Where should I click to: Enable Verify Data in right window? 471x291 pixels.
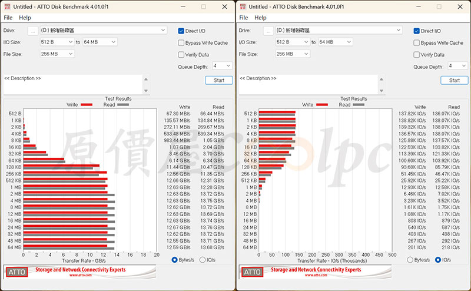(416, 55)
